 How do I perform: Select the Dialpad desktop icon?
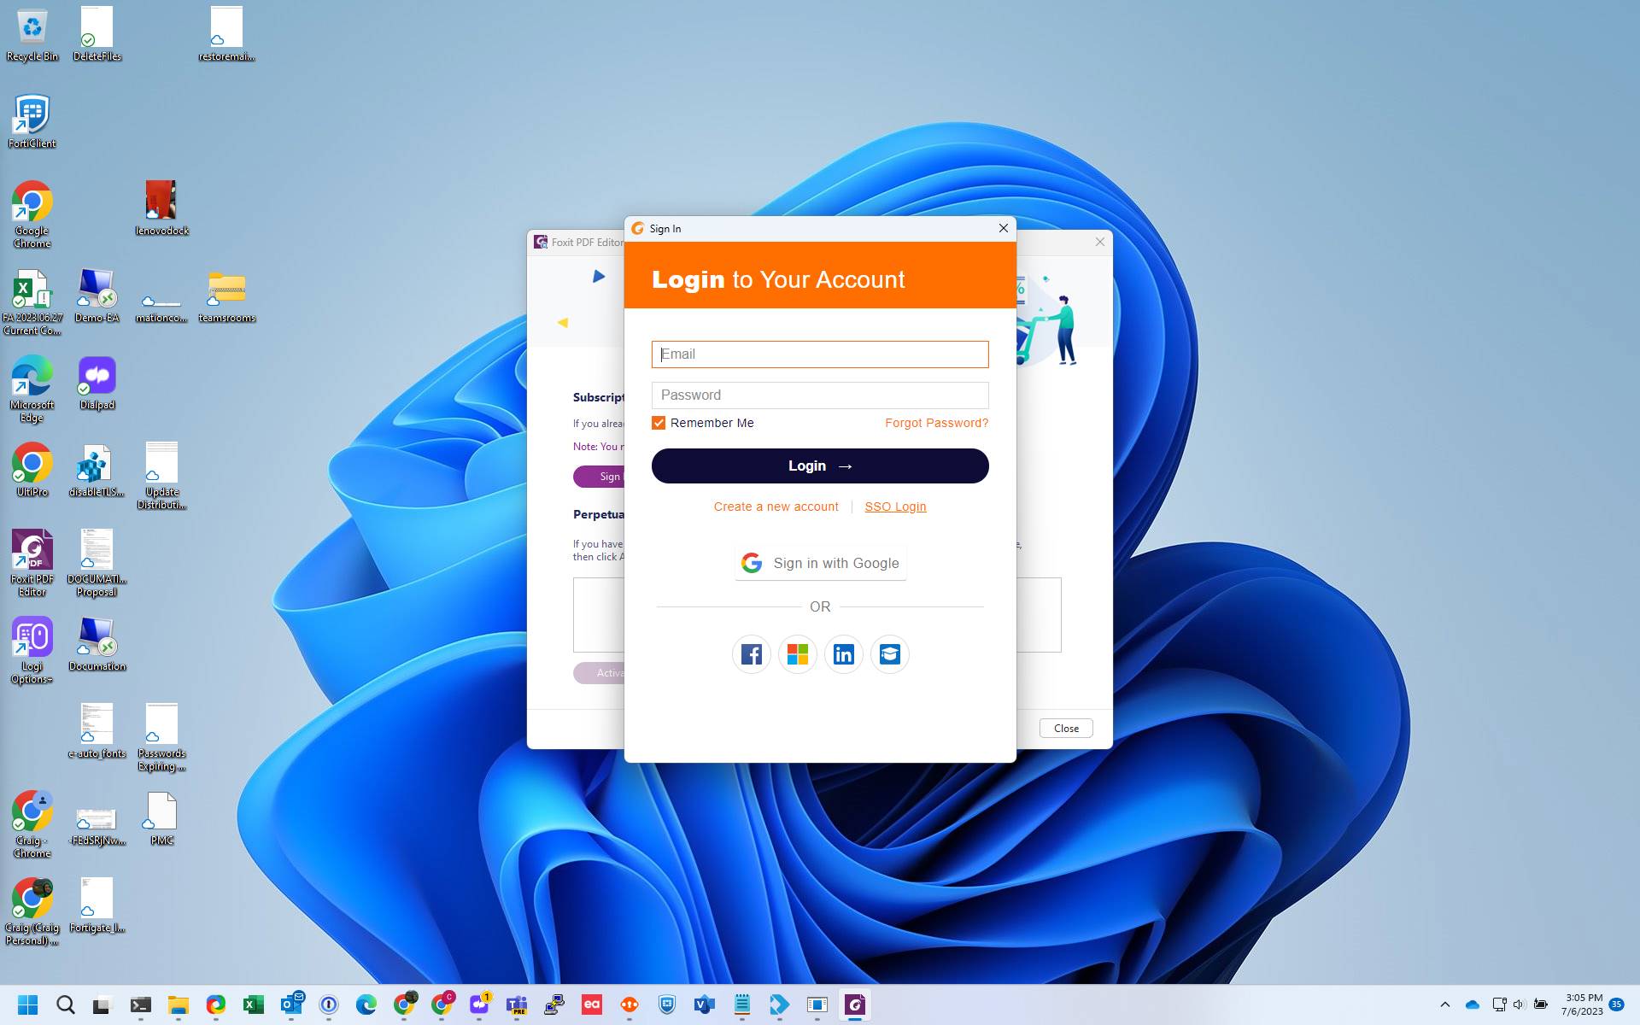tap(97, 383)
